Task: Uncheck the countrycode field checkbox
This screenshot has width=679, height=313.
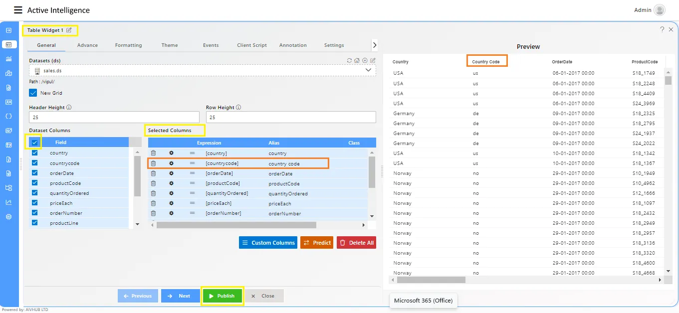Action: tap(34, 163)
